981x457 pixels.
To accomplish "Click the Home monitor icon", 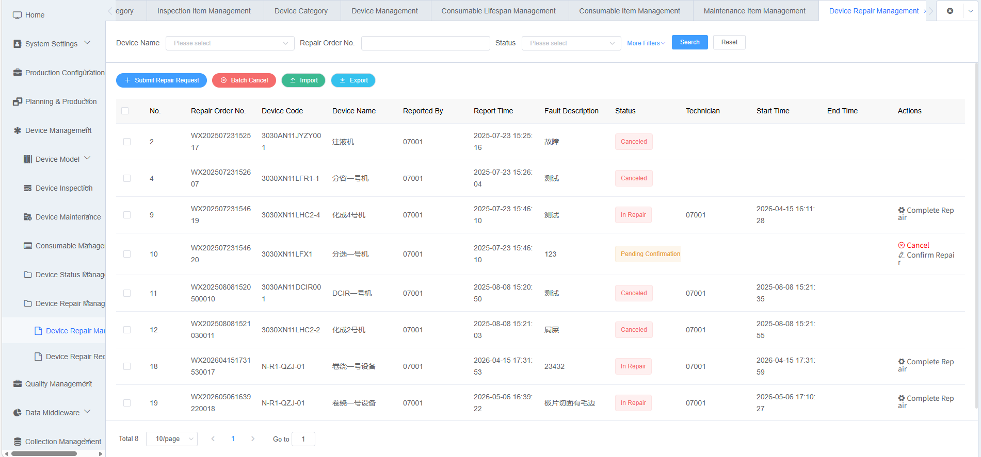I will click(18, 15).
